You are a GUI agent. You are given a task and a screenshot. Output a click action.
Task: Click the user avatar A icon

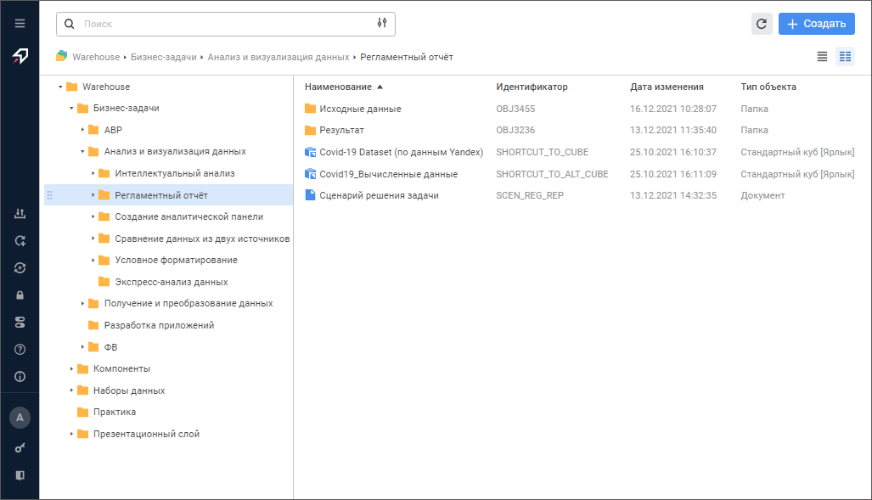[x=20, y=417]
